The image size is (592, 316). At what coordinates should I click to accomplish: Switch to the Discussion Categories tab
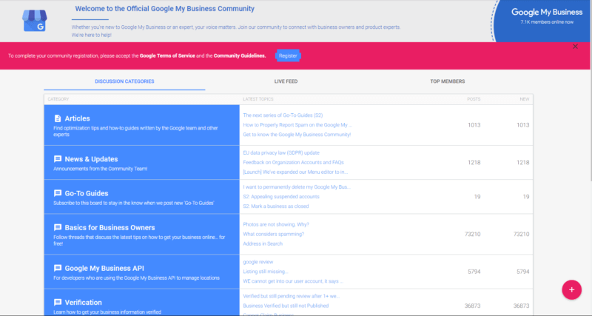point(124,81)
